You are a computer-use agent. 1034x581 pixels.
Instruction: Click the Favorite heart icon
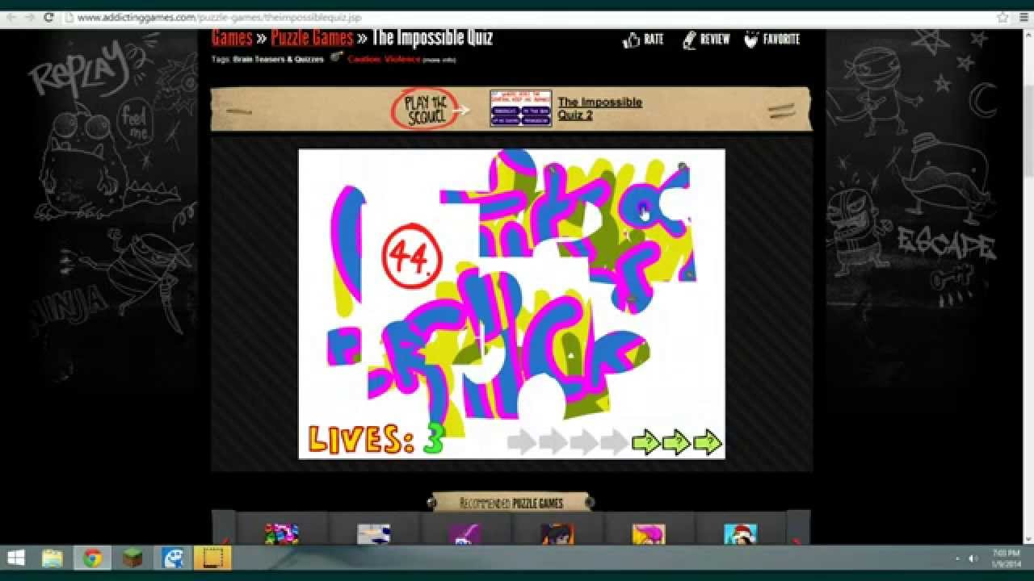tap(751, 40)
